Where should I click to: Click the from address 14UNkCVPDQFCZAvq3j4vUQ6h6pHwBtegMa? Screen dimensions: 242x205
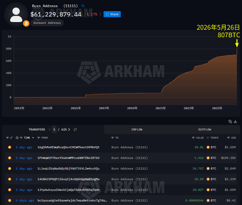point(69,179)
